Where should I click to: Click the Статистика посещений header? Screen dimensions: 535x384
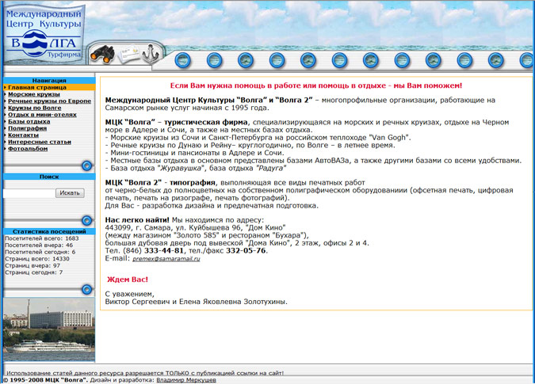coord(49,232)
